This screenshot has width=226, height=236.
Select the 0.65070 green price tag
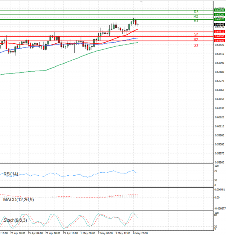click(220, 19)
